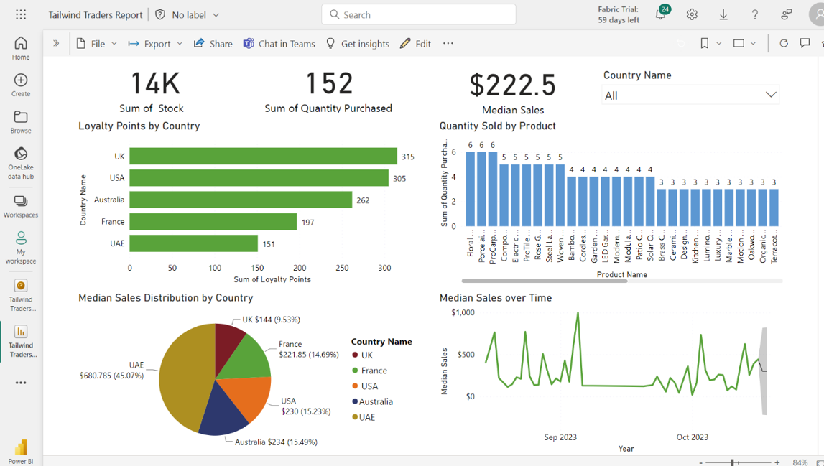The width and height of the screenshot is (824, 466).
Task: Open the comments pane icon
Action: [x=805, y=44]
